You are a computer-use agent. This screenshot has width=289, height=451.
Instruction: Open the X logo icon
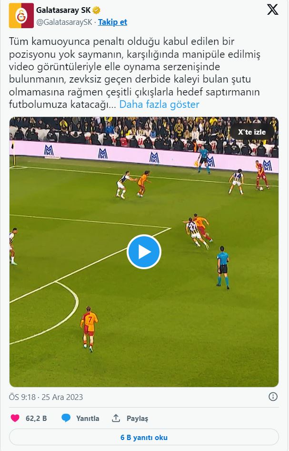pos(272,10)
